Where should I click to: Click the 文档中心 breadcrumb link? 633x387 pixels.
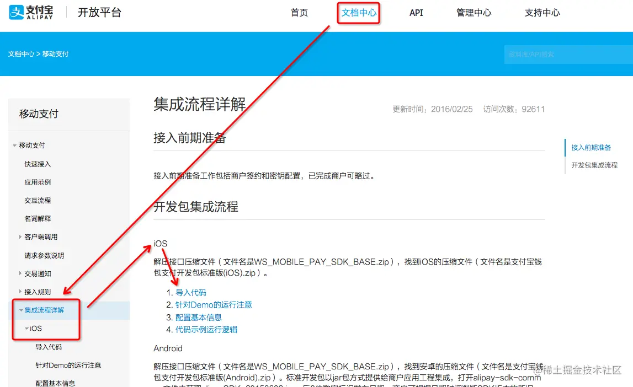point(21,54)
